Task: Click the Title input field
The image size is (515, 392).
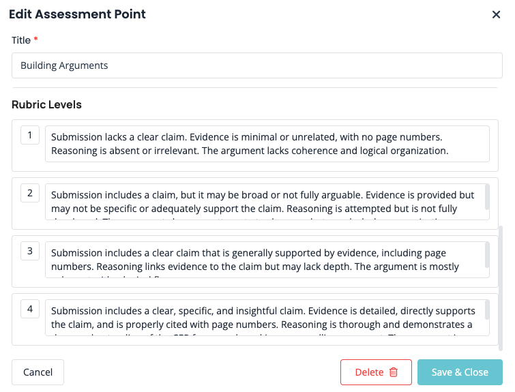Action: click(x=257, y=65)
